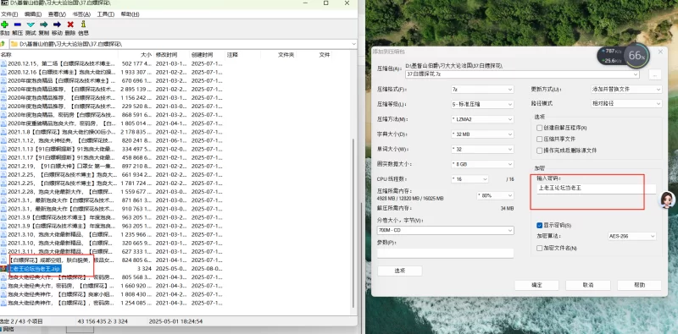Open the 加密算法 AES-256 dropdown
This screenshot has width=678, height=334.
pos(631,236)
